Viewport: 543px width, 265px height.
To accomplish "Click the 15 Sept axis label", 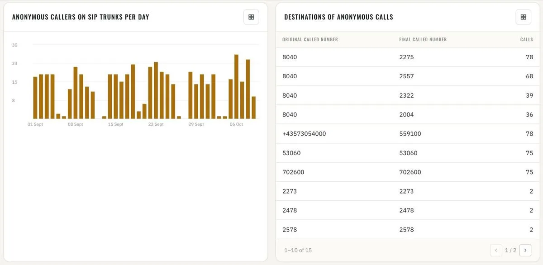I will point(115,124).
